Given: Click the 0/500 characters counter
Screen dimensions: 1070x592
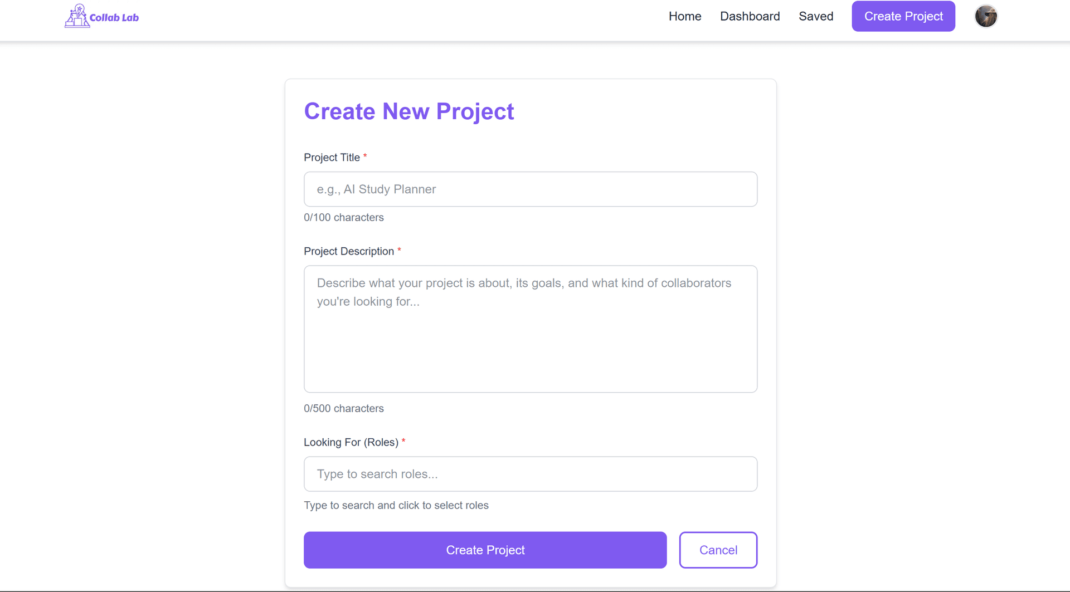Looking at the screenshot, I should point(344,408).
